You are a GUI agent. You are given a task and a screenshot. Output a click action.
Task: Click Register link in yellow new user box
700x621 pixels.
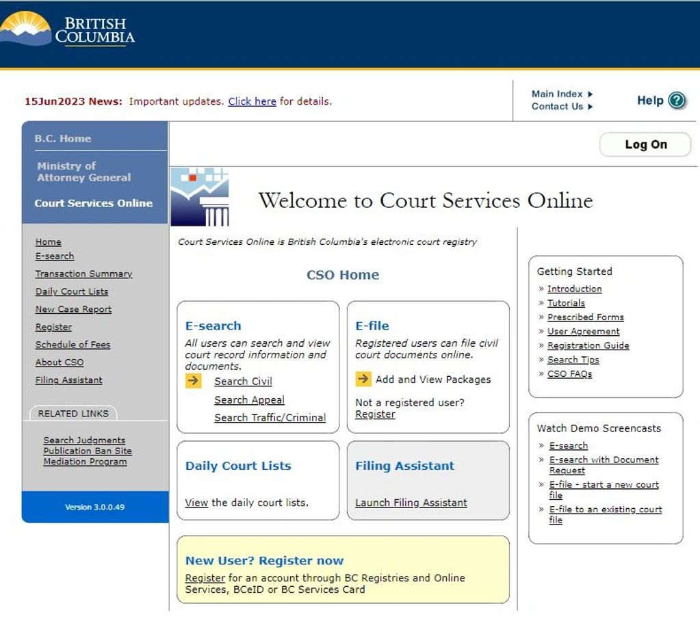pyautogui.click(x=205, y=578)
